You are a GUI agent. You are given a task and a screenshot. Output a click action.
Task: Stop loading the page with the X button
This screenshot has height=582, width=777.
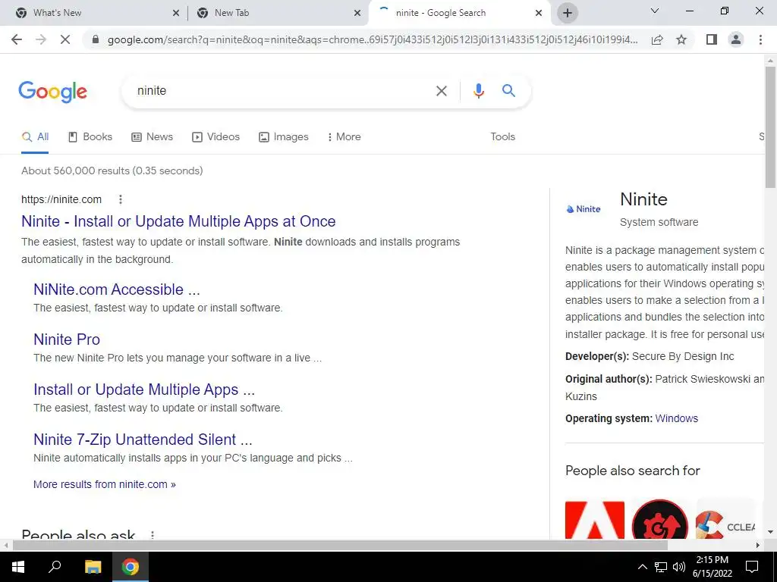[65, 39]
